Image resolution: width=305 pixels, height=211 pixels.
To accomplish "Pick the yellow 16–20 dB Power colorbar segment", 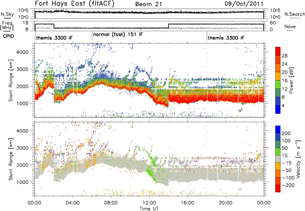I will [278, 76].
